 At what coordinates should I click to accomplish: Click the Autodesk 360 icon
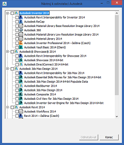(21, 30)
